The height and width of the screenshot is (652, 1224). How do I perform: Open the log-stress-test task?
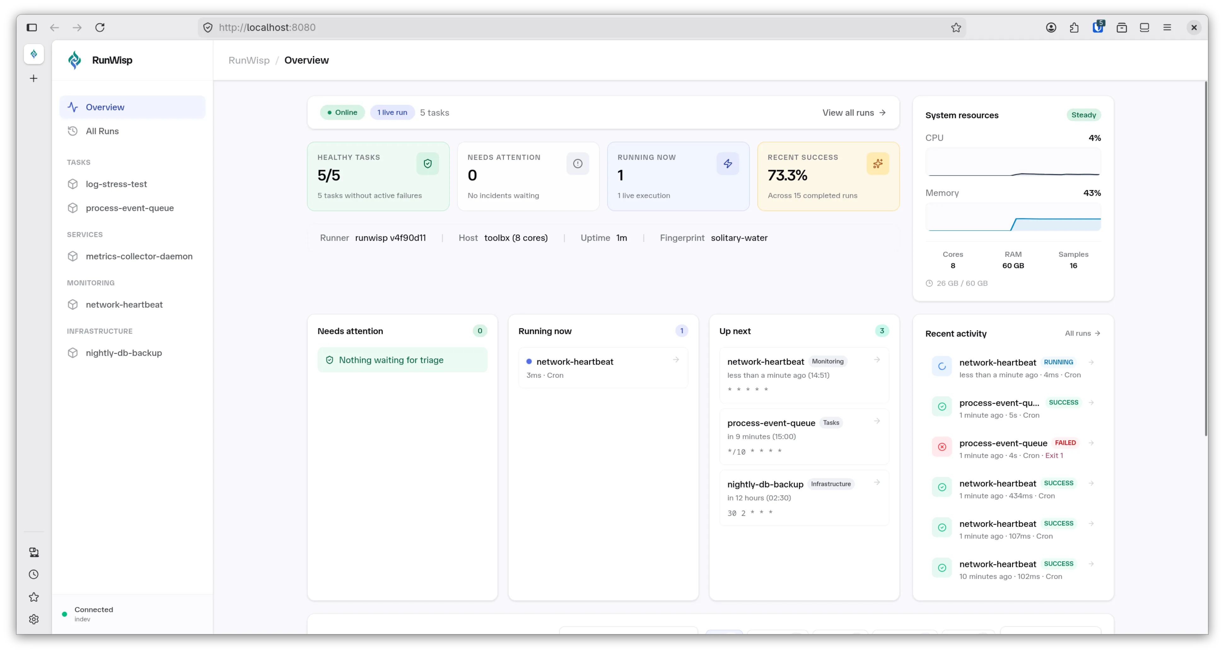(x=132, y=184)
